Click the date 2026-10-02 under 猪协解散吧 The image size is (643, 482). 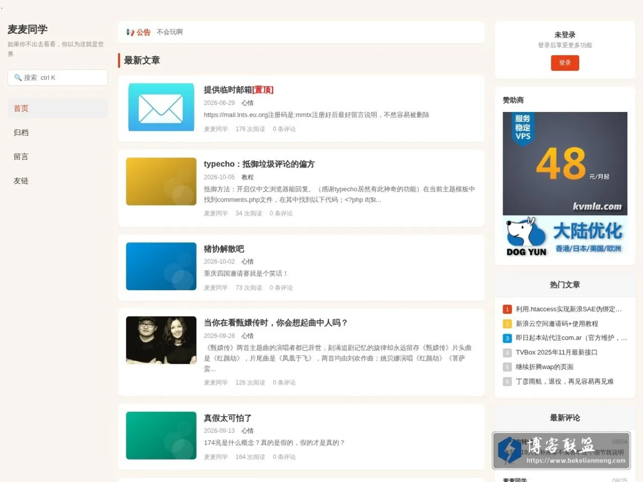pyautogui.click(x=219, y=262)
